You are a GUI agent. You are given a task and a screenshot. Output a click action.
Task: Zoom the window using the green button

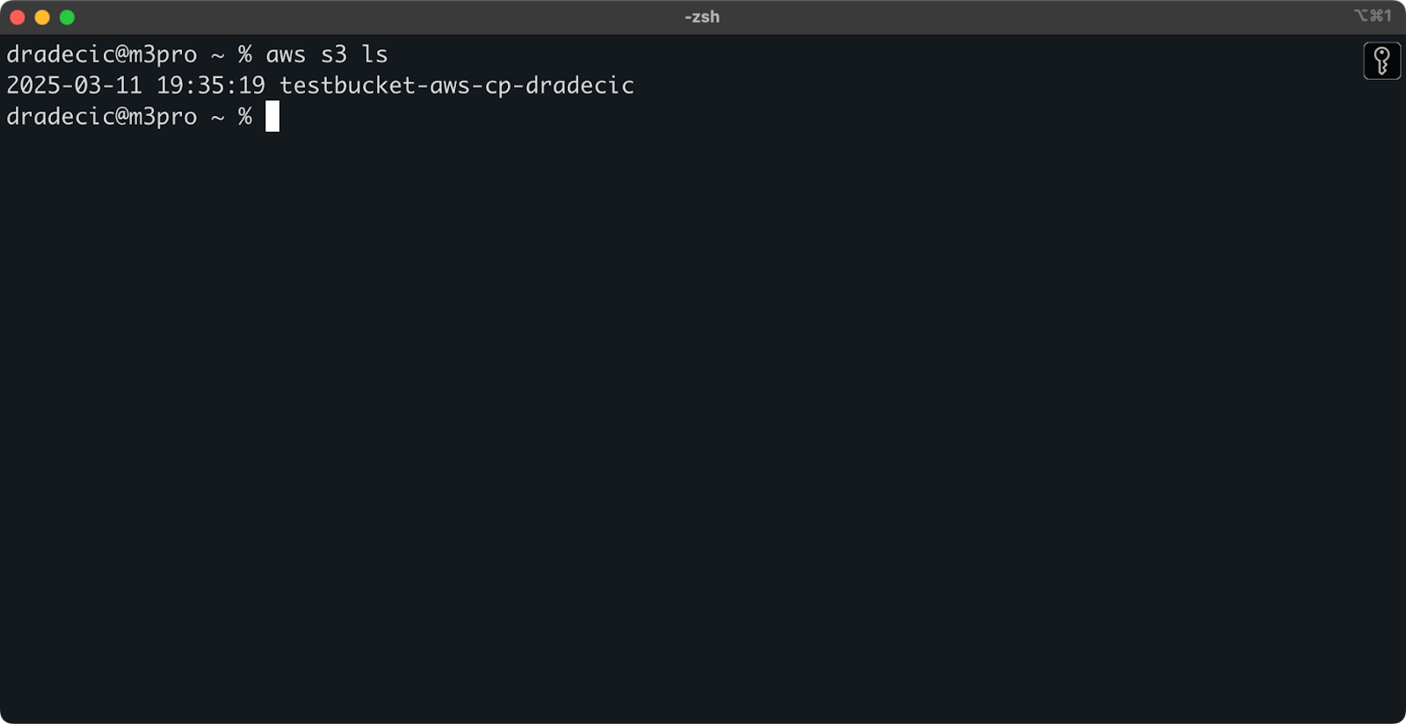pos(67,18)
